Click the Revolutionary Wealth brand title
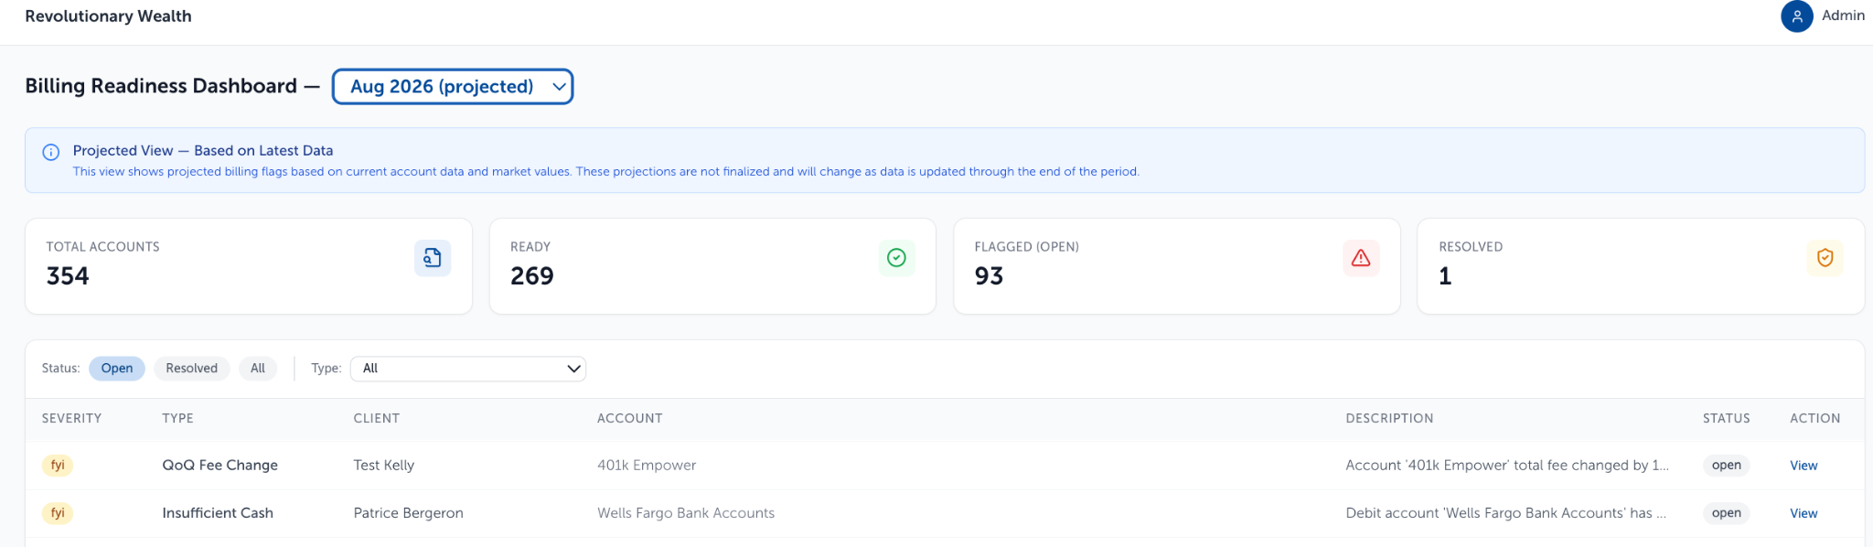The image size is (1873, 547). pos(108,16)
